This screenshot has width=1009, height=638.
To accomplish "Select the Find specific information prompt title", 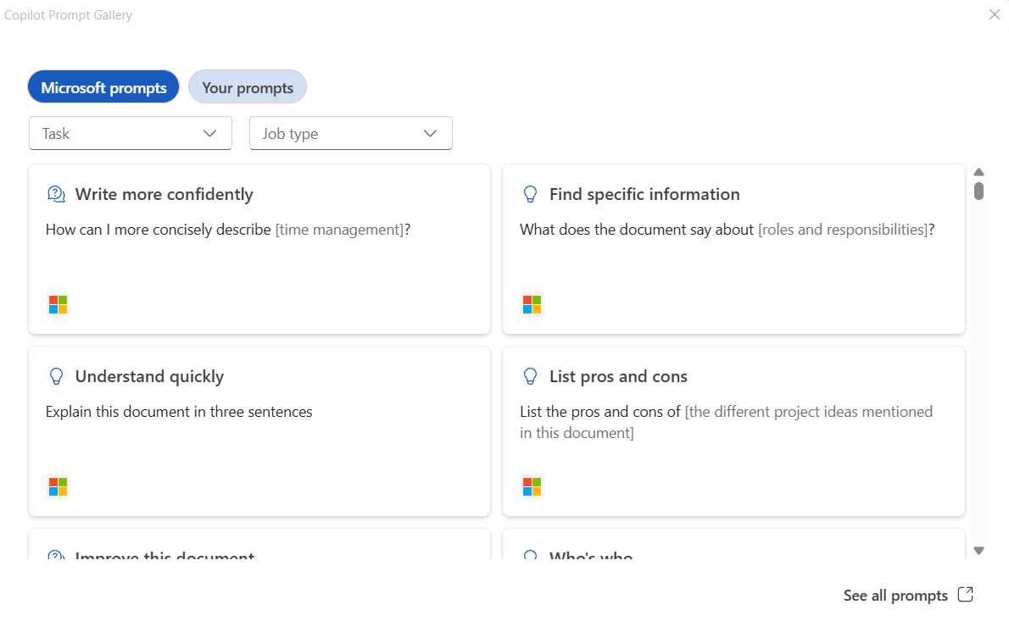I will [x=644, y=195].
